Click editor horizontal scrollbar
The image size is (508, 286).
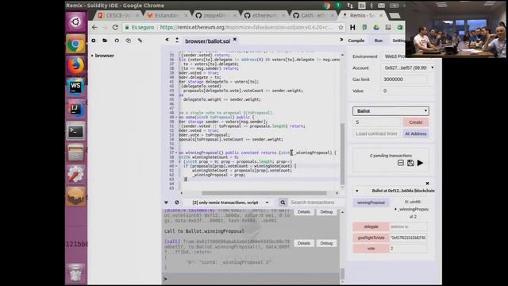point(264,193)
